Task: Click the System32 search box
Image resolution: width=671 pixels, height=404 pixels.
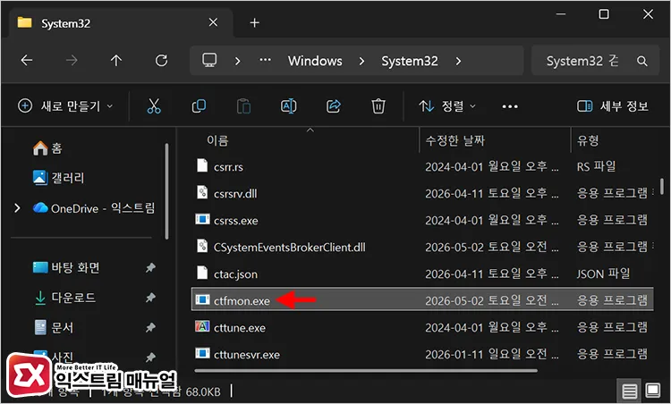Action: [595, 61]
